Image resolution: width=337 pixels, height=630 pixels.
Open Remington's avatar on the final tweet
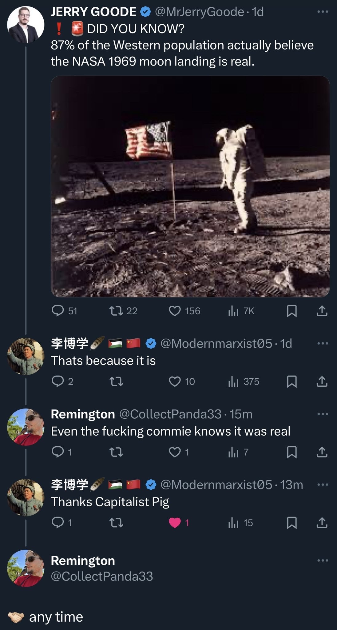(26, 568)
